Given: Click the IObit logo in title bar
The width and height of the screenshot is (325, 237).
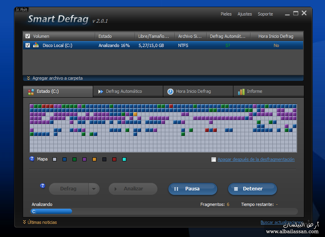Looking at the screenshot, I should tap(21, 10).
